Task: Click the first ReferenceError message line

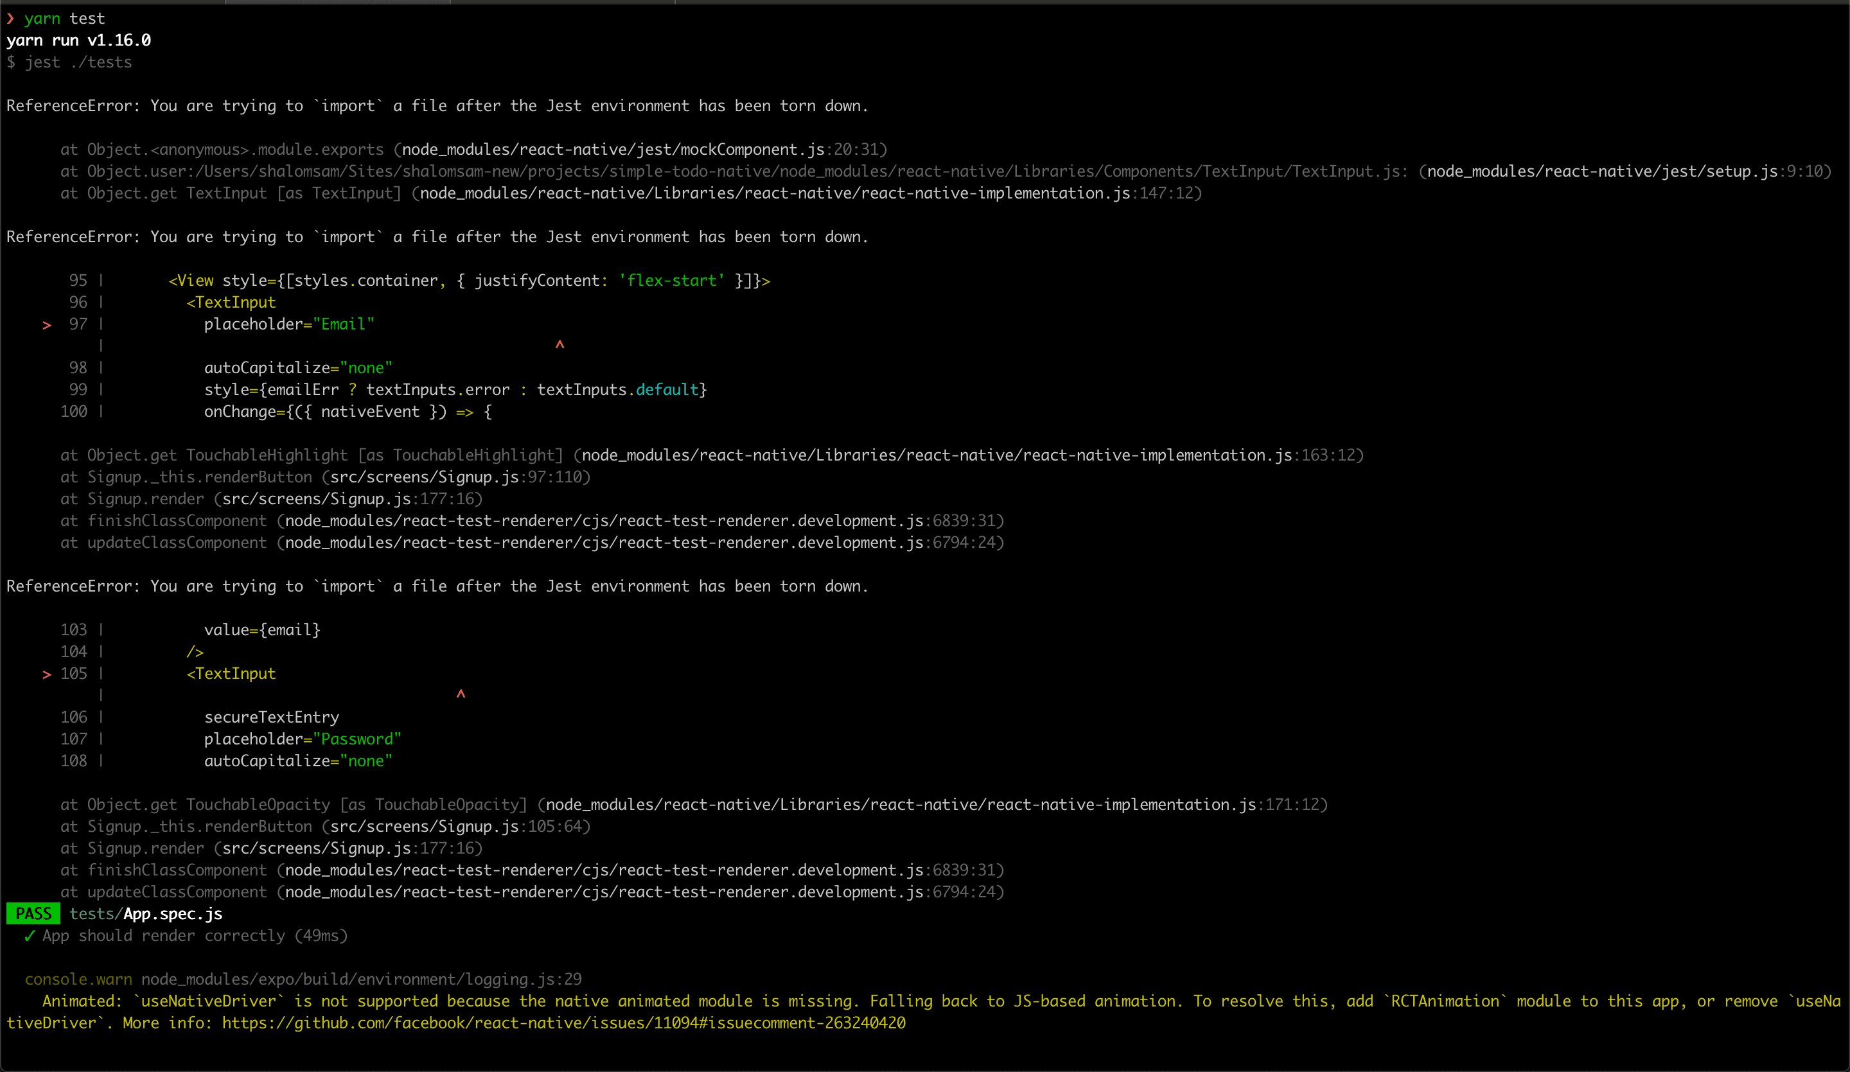Action: 437,106
